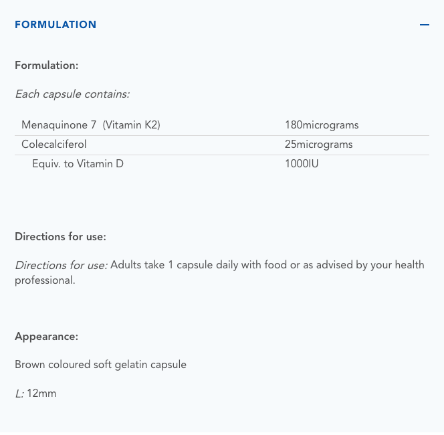Click the 25micrograms amount value
The width and height of the screenshot is (444, 435).
pyautogui.click(x=318, y=145)
